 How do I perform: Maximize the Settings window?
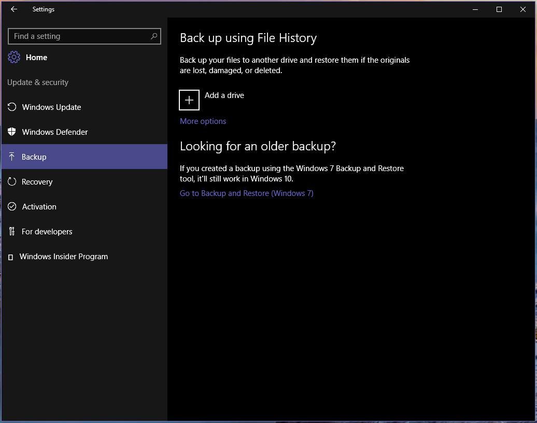point(499,9)
